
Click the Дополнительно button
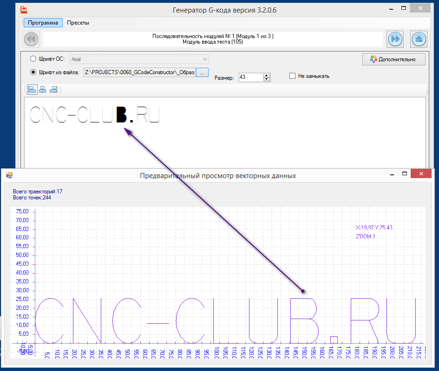tap(393, 59)
